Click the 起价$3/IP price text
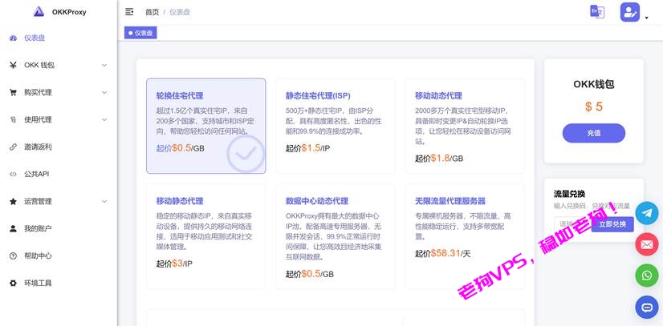 click(x=174, y=264)
